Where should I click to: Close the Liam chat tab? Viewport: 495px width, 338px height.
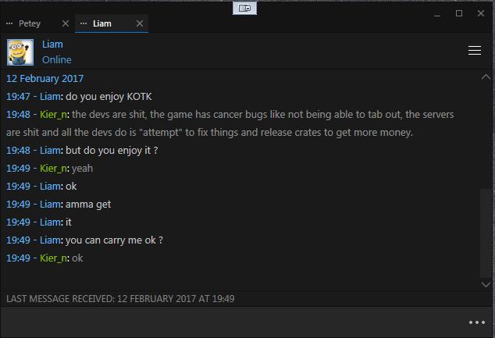point(140,23)
